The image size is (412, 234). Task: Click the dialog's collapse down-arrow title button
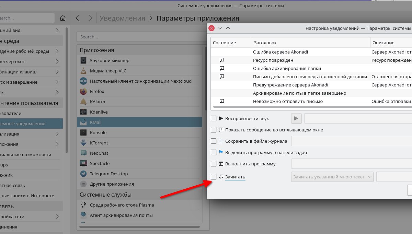tap(220, 28)
